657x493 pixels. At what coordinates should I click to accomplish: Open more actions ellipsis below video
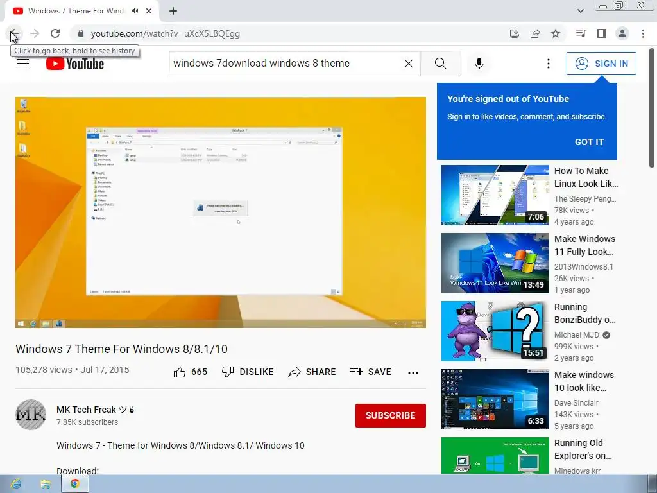tap(413, 373)
